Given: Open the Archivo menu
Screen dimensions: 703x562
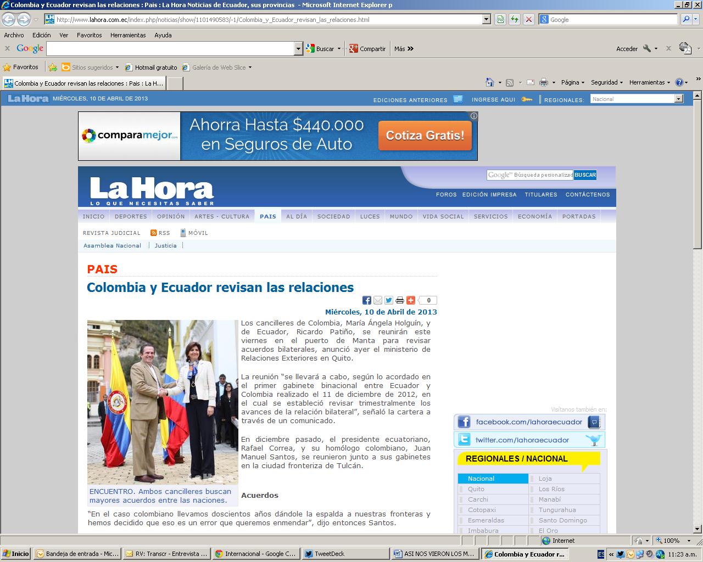Looking at the screenshot, I should point(14,35).
